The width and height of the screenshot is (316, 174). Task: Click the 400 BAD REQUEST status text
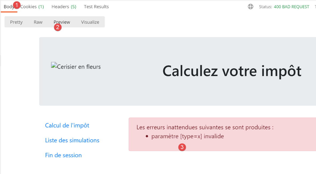coord(291,7)
